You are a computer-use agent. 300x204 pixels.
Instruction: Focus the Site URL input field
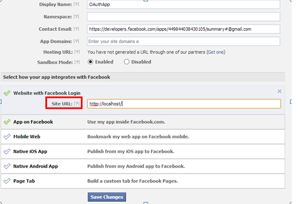[184, 104]
